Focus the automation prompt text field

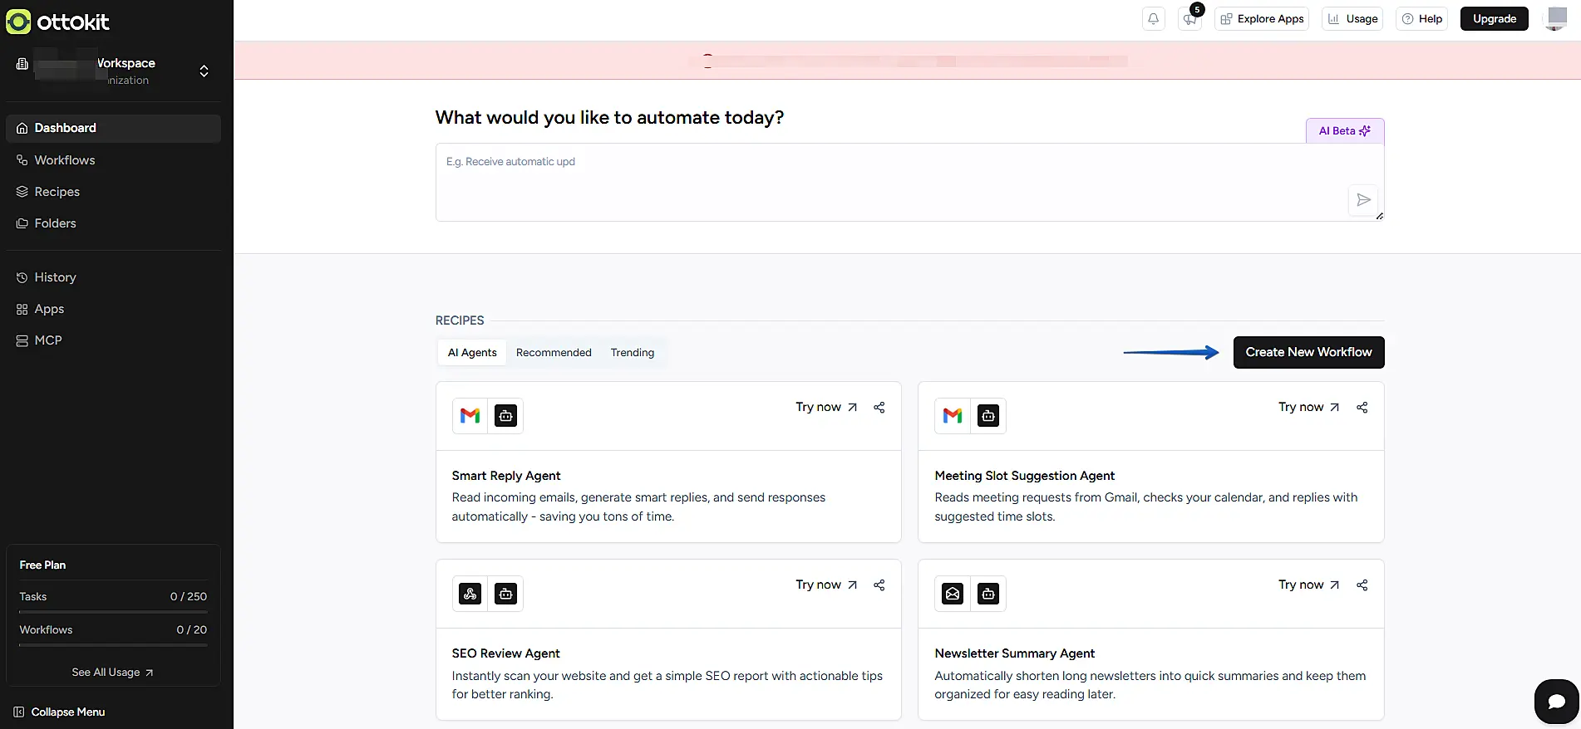(889, 183)
